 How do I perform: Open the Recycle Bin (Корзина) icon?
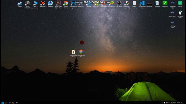157,4
